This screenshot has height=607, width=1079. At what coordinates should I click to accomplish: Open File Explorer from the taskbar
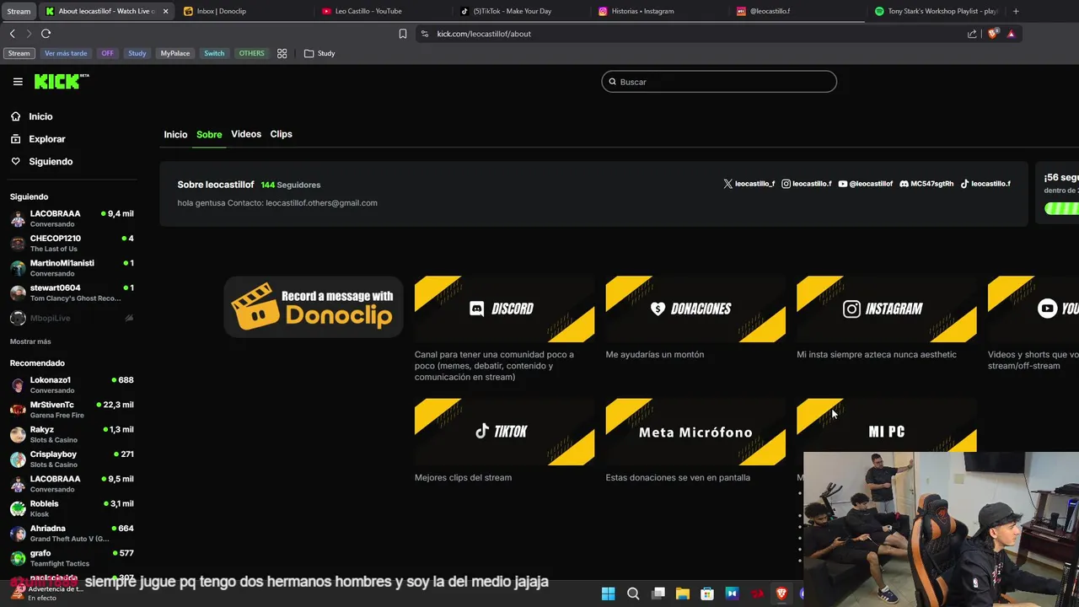pos(683,594)
